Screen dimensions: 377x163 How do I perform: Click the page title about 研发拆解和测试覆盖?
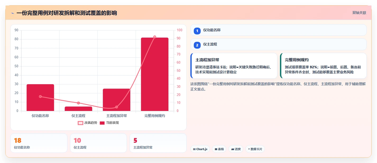67,13
